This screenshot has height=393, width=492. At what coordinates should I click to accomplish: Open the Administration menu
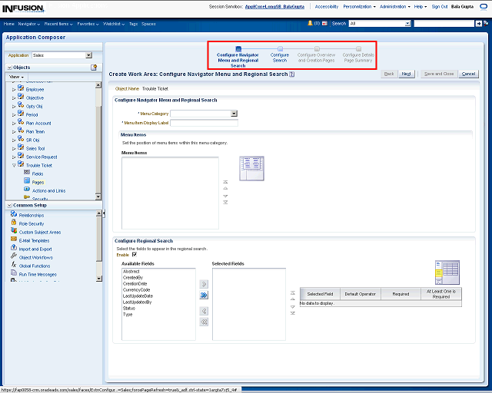pyautogui.click(x=394, y=6)
